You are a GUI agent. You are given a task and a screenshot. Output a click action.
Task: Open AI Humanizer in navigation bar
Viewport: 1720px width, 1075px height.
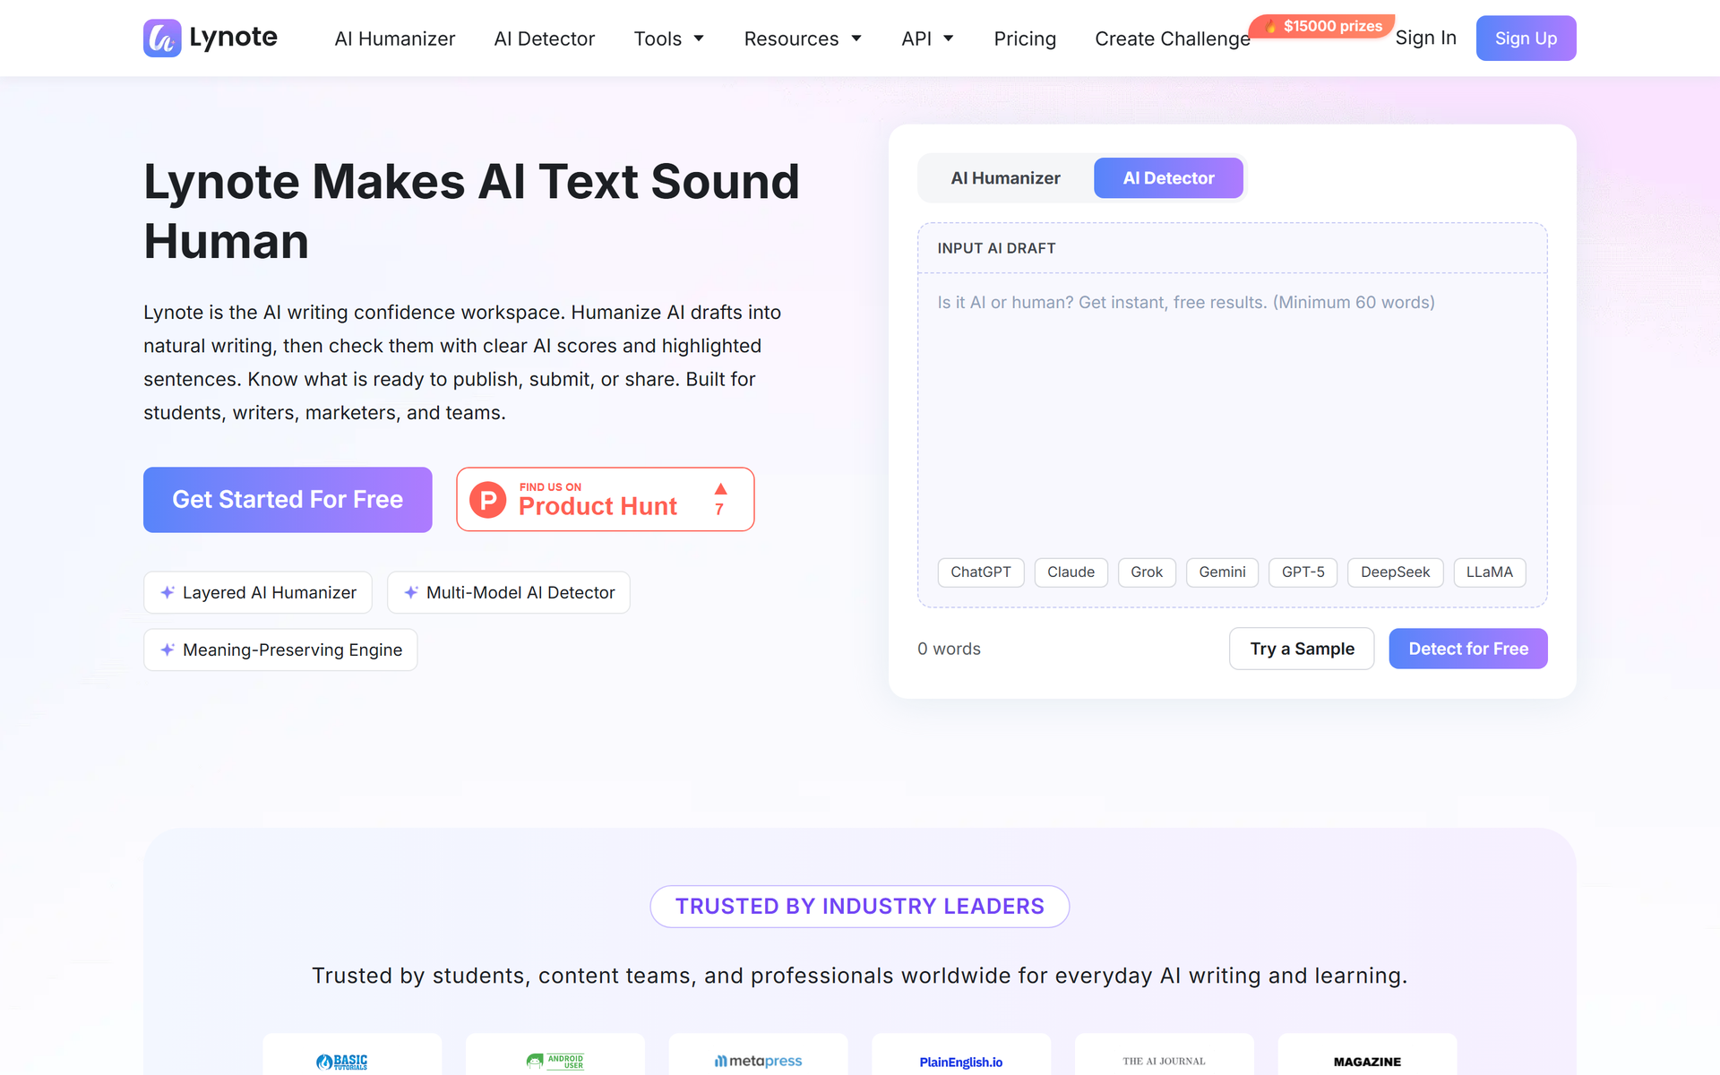(394, 39)
